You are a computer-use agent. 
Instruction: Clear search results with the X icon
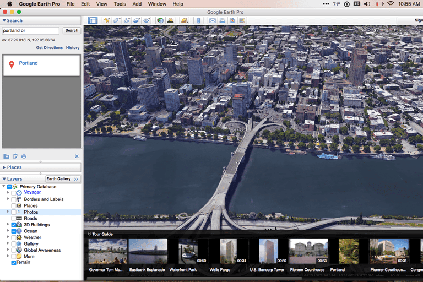77,156
